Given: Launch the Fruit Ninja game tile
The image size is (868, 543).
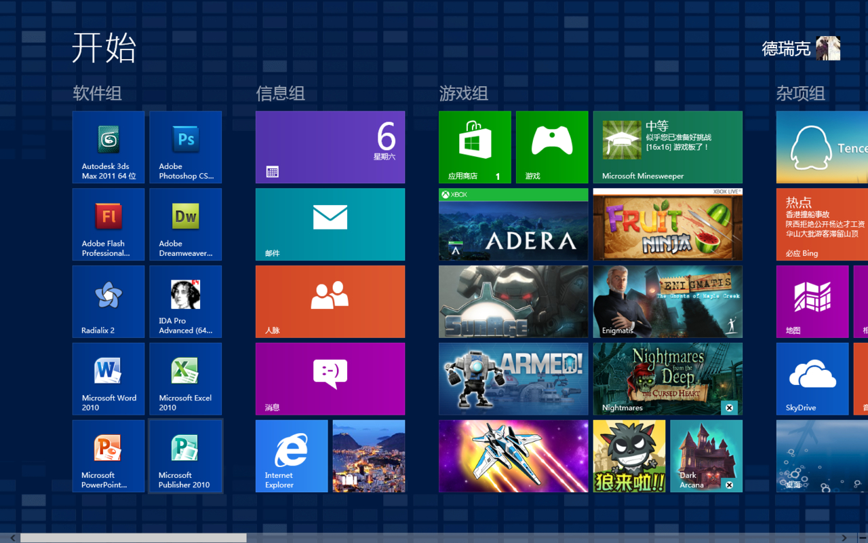Looking at the screenshot, I should click(668, 225).
